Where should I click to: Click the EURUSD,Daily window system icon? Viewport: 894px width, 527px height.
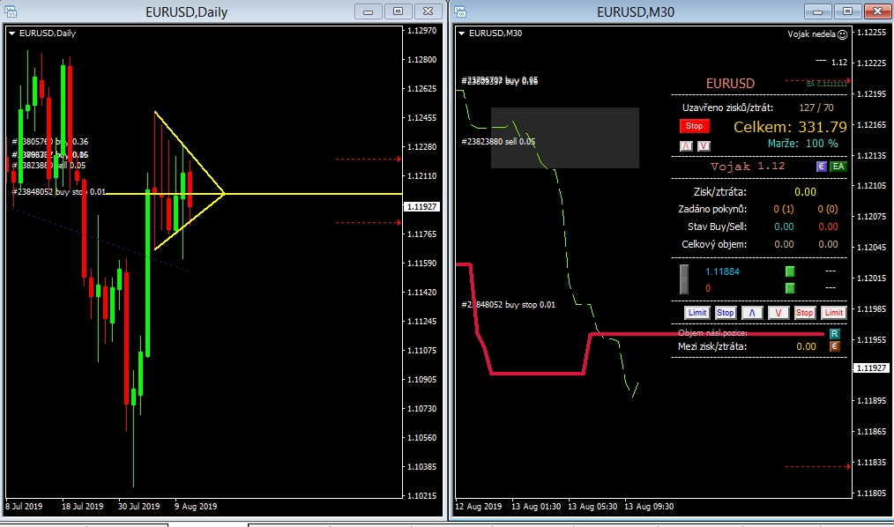point(11,11)
